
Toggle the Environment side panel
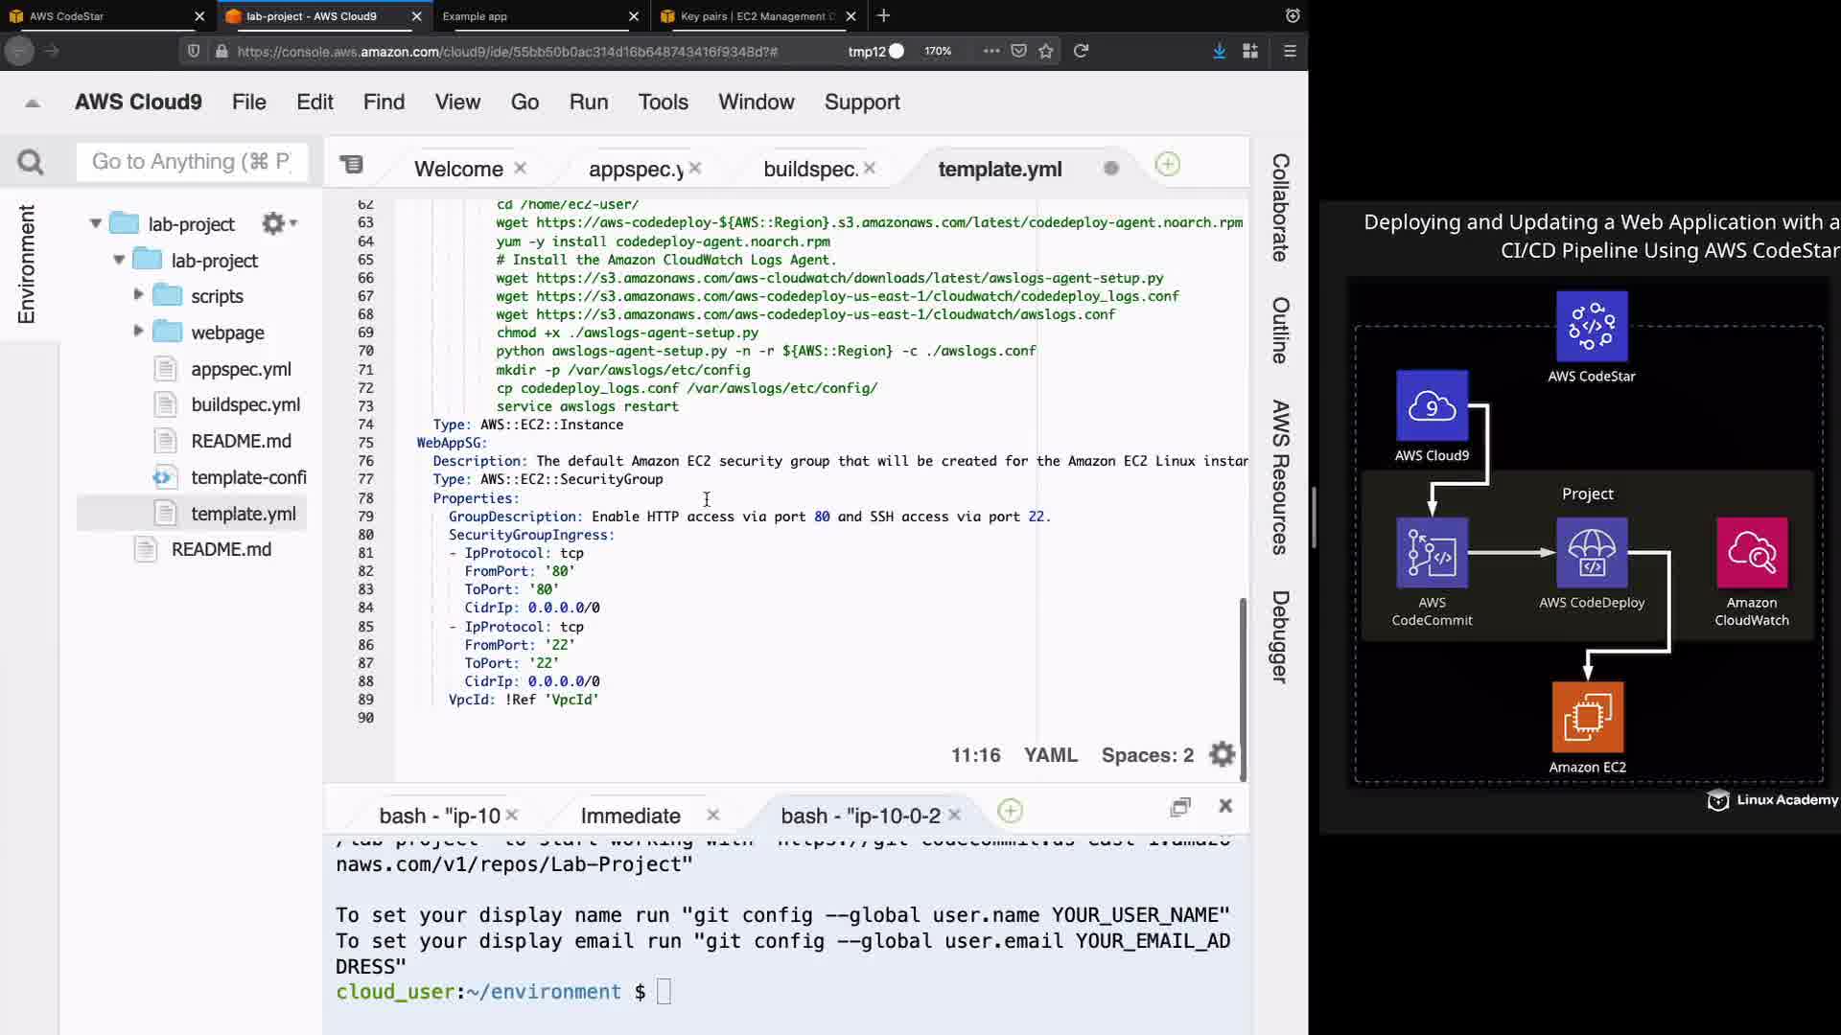pos(27,264)
